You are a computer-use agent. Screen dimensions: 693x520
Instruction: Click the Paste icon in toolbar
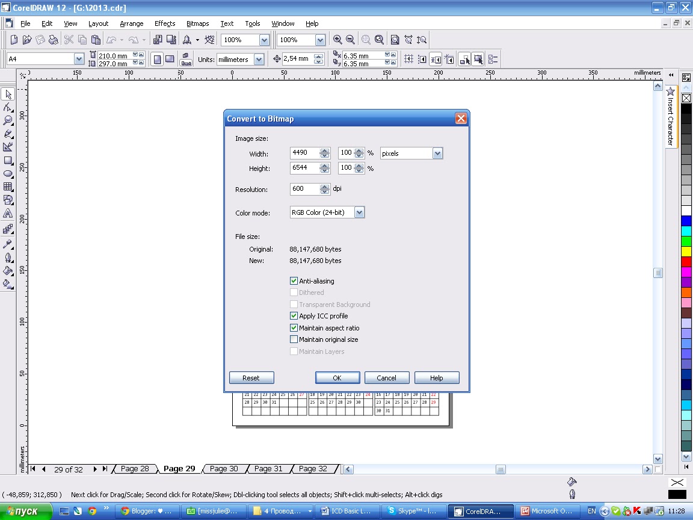(96, 40)
